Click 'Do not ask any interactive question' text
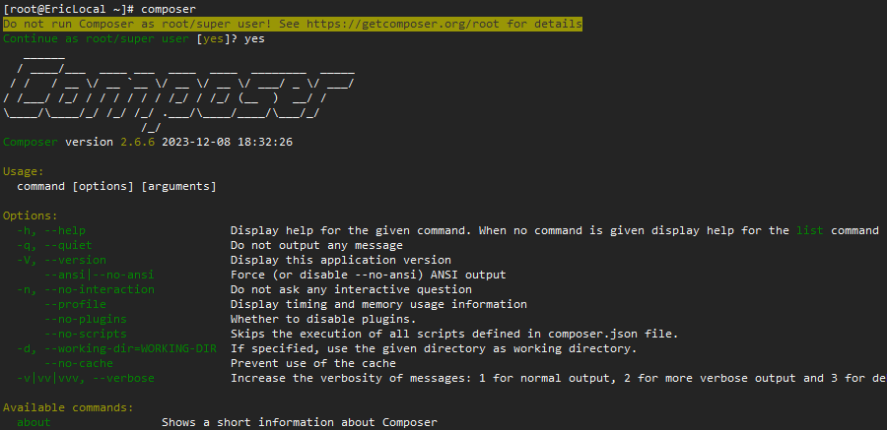 (351, 289)
